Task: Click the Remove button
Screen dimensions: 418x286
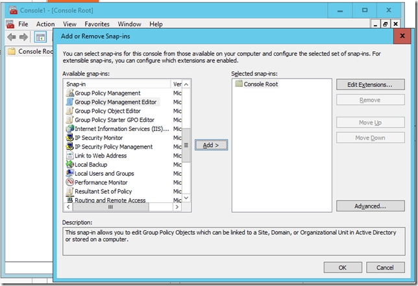Action: [370, 100]
